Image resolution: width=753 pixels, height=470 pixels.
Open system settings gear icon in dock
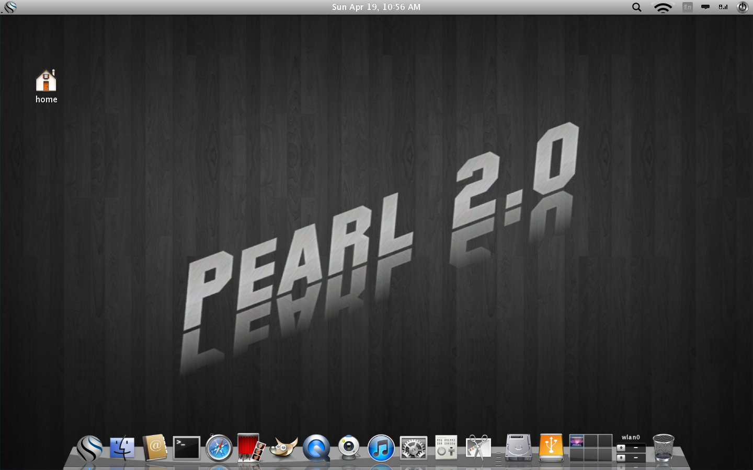[x=414, y=448]
